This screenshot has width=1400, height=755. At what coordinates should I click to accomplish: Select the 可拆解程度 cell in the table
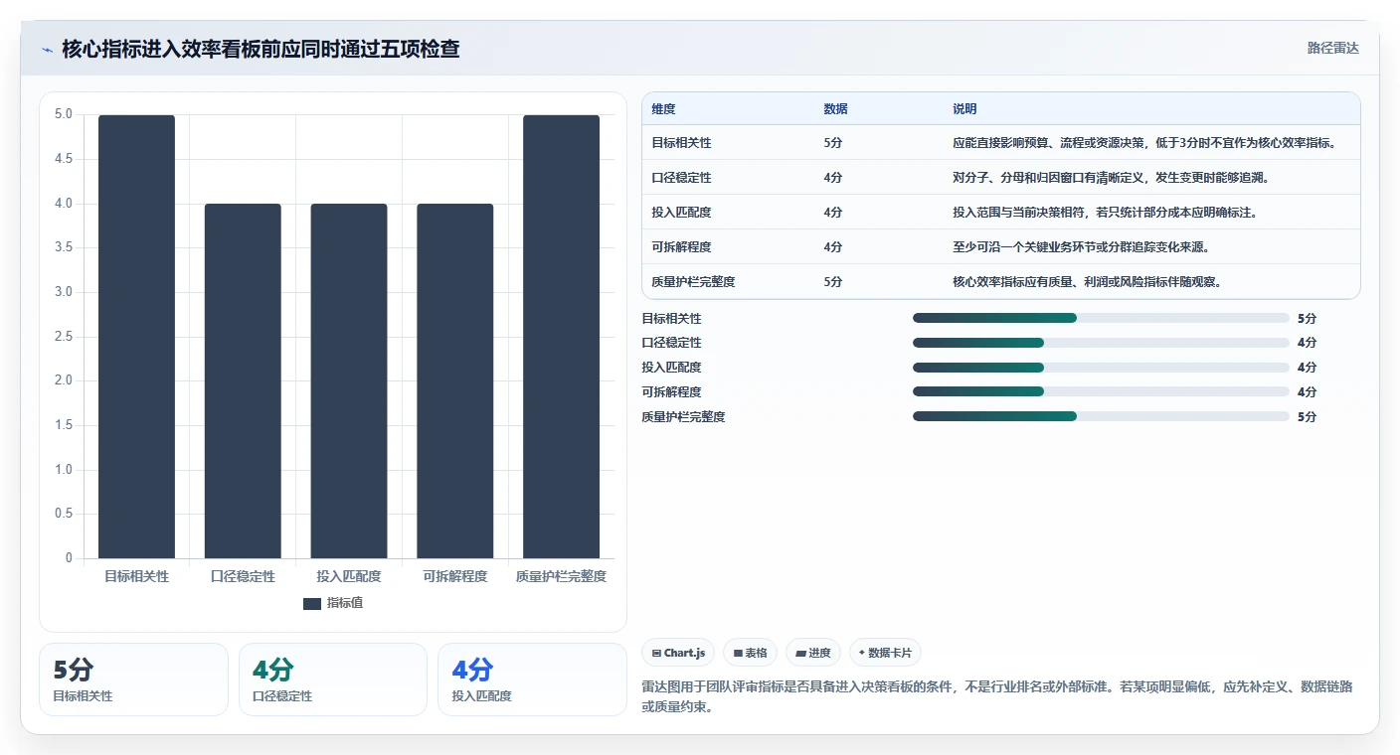681,247
